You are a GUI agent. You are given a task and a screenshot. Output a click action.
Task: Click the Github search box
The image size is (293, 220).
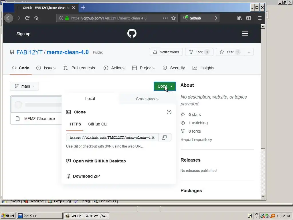point(201,18)
